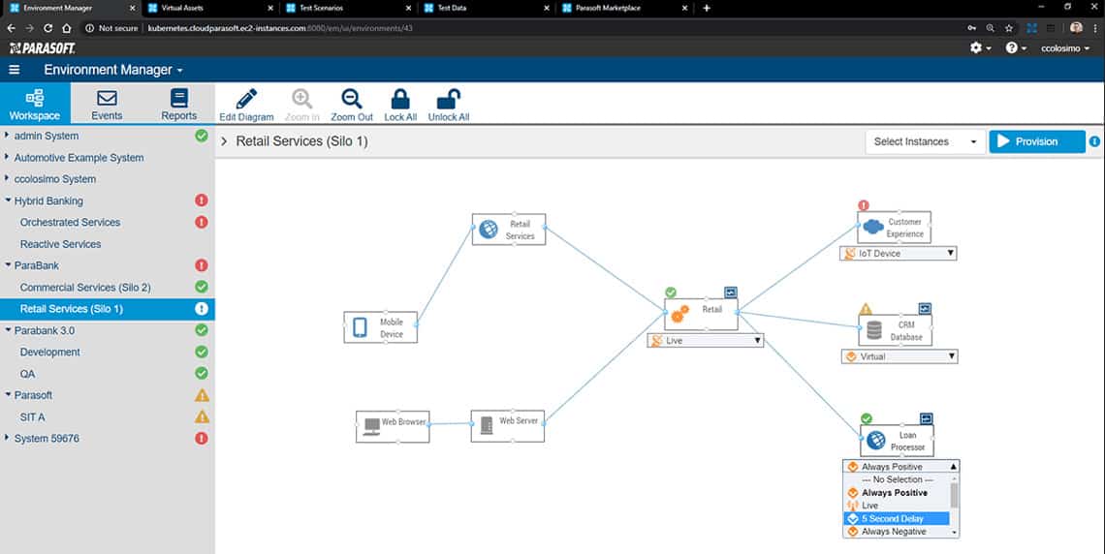Viewport: 1105px width, 554px height.
Task: Click the browser address bar
Action: 521,28
